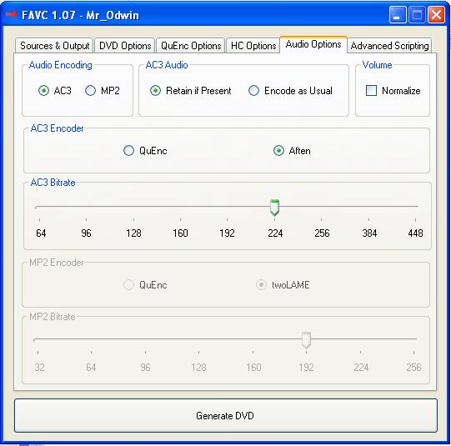The image size is (451, 446).
Task: Minimize the FAVC window
Action: tap(397, 14)
